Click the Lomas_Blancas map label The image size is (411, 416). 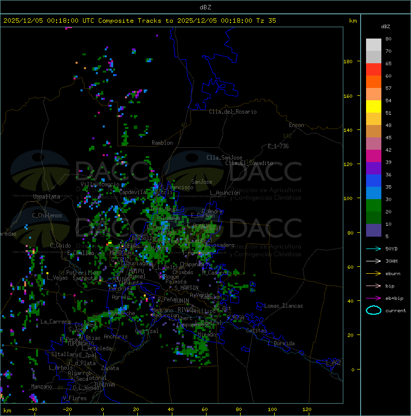pyautogui.click(x=284, y=306)
